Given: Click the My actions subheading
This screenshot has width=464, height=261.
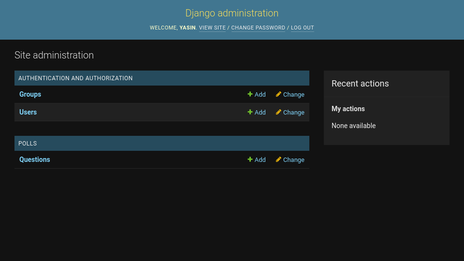Looking at the screenshot, I should [348, 109].
